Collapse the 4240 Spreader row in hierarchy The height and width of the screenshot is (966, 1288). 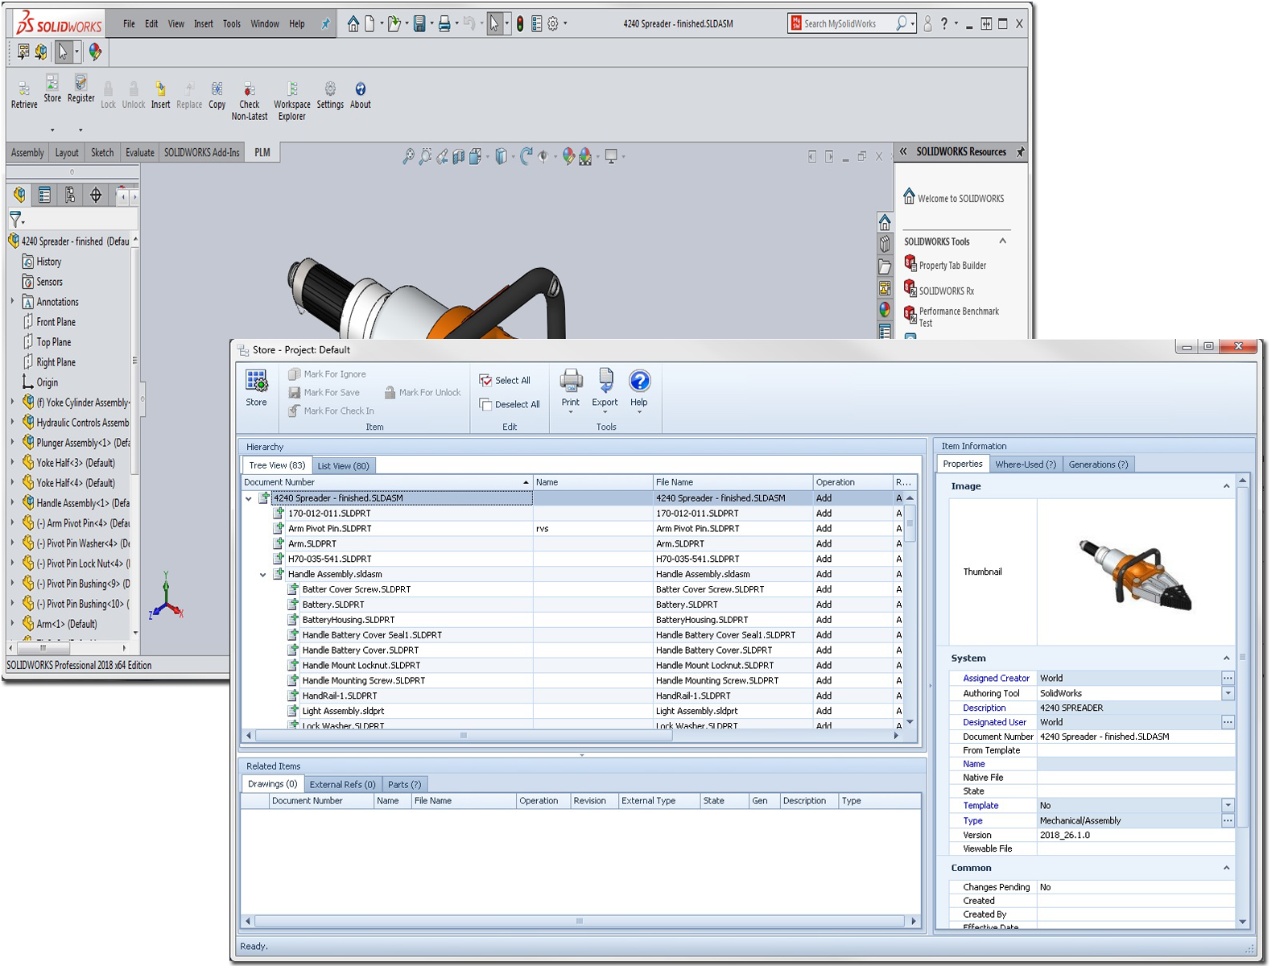pyautogui.click(x=249, y=499)
